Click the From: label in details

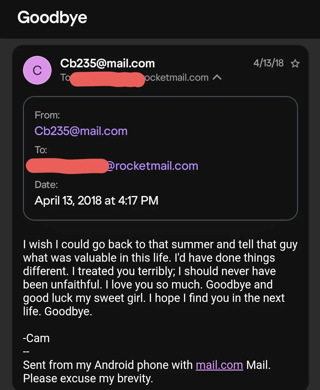point(47,115)
